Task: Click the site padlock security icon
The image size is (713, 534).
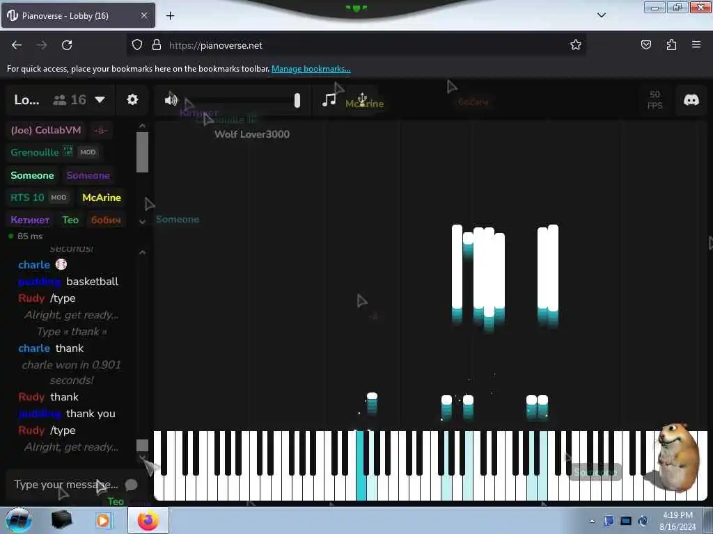Action: click(x=157, y=44)
